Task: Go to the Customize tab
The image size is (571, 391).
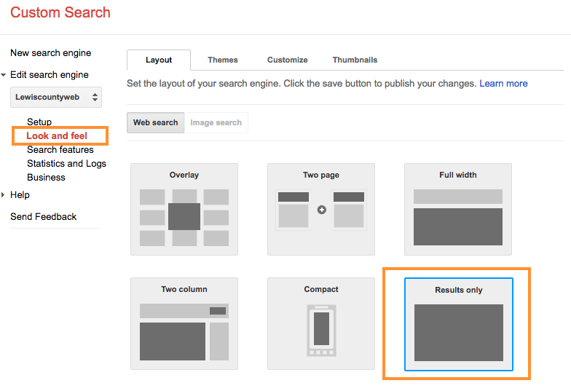Action: [x=287, y=60]
